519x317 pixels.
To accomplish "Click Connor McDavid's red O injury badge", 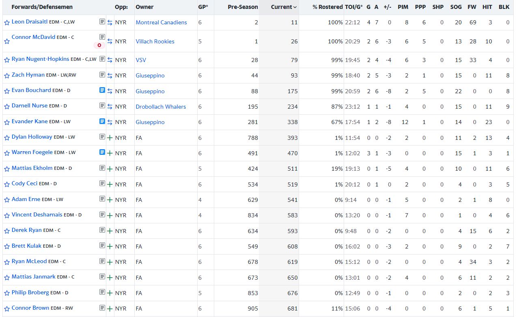I will (99, 45).
